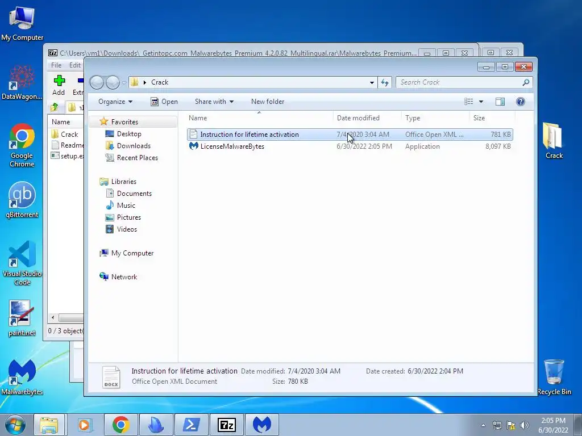Switch to Malwarebytes in the taskbar
Image resolution: width=582 pixels, height=436 pixels.
(x=261, y=425)
